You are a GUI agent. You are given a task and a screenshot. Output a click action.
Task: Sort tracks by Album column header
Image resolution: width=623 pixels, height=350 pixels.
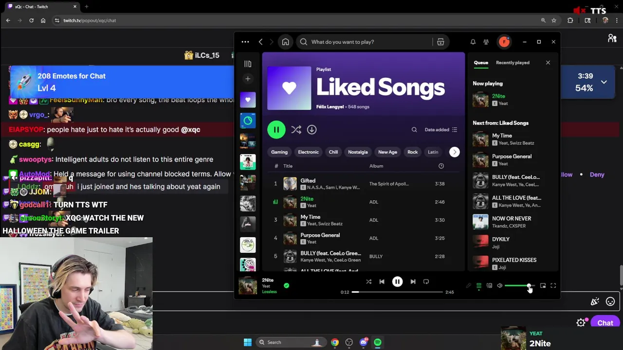tap(376, 166)
